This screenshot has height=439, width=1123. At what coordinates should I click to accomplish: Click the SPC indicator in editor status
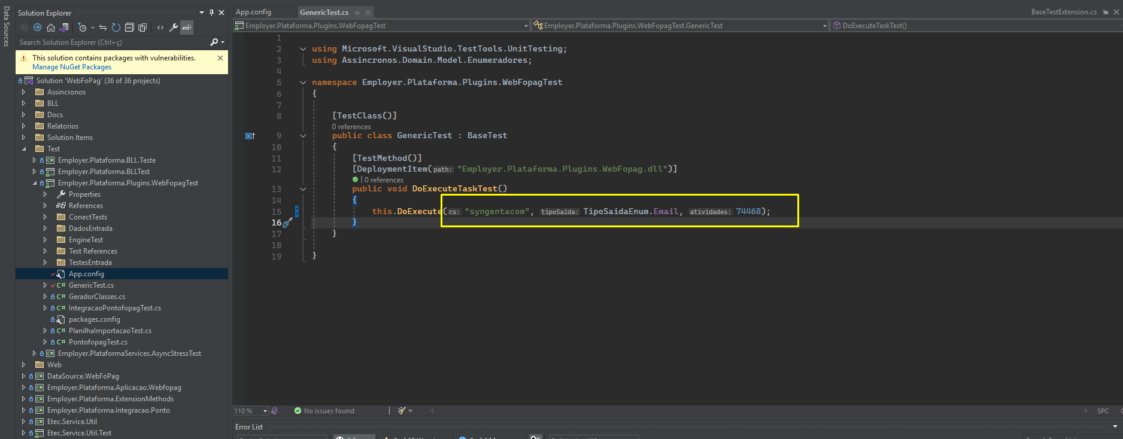[x=1103, y=411]
